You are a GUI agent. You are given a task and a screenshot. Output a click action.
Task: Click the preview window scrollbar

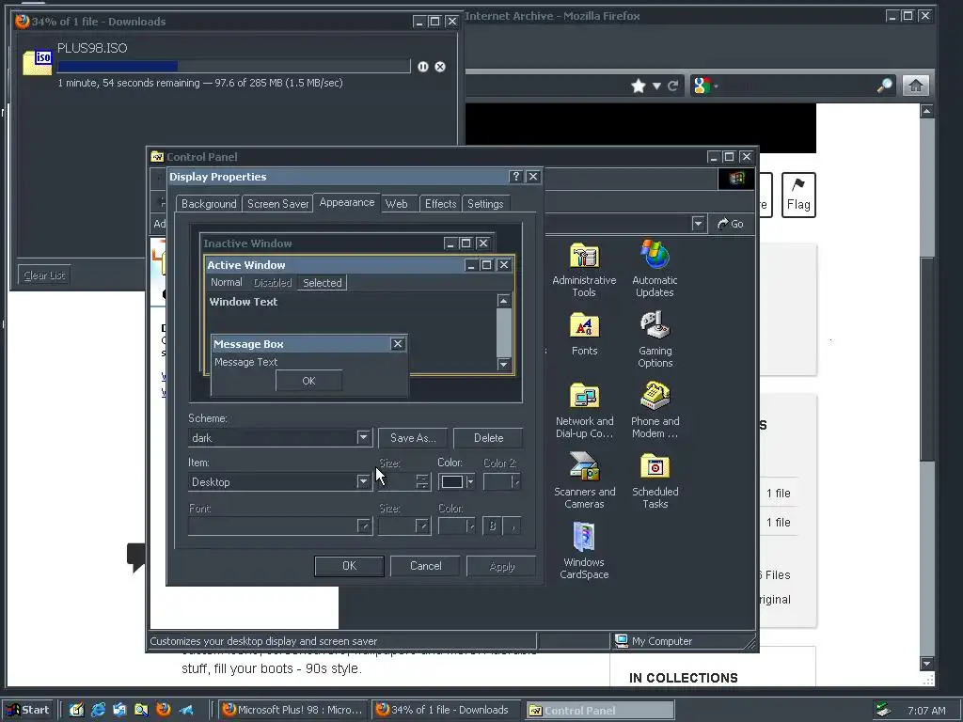[x=504, y=332]
